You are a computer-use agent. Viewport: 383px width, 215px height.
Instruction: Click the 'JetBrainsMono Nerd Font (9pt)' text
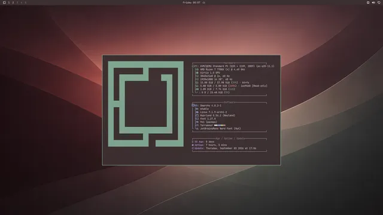pos(220,128)
